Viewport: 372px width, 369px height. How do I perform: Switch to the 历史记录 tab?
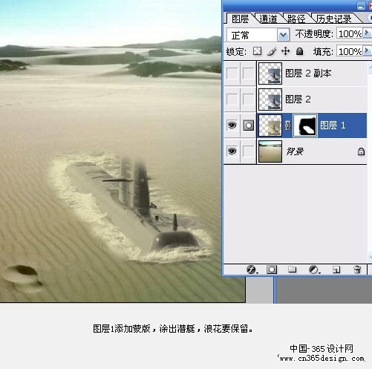pyautogui.click(x=334, y=19)
